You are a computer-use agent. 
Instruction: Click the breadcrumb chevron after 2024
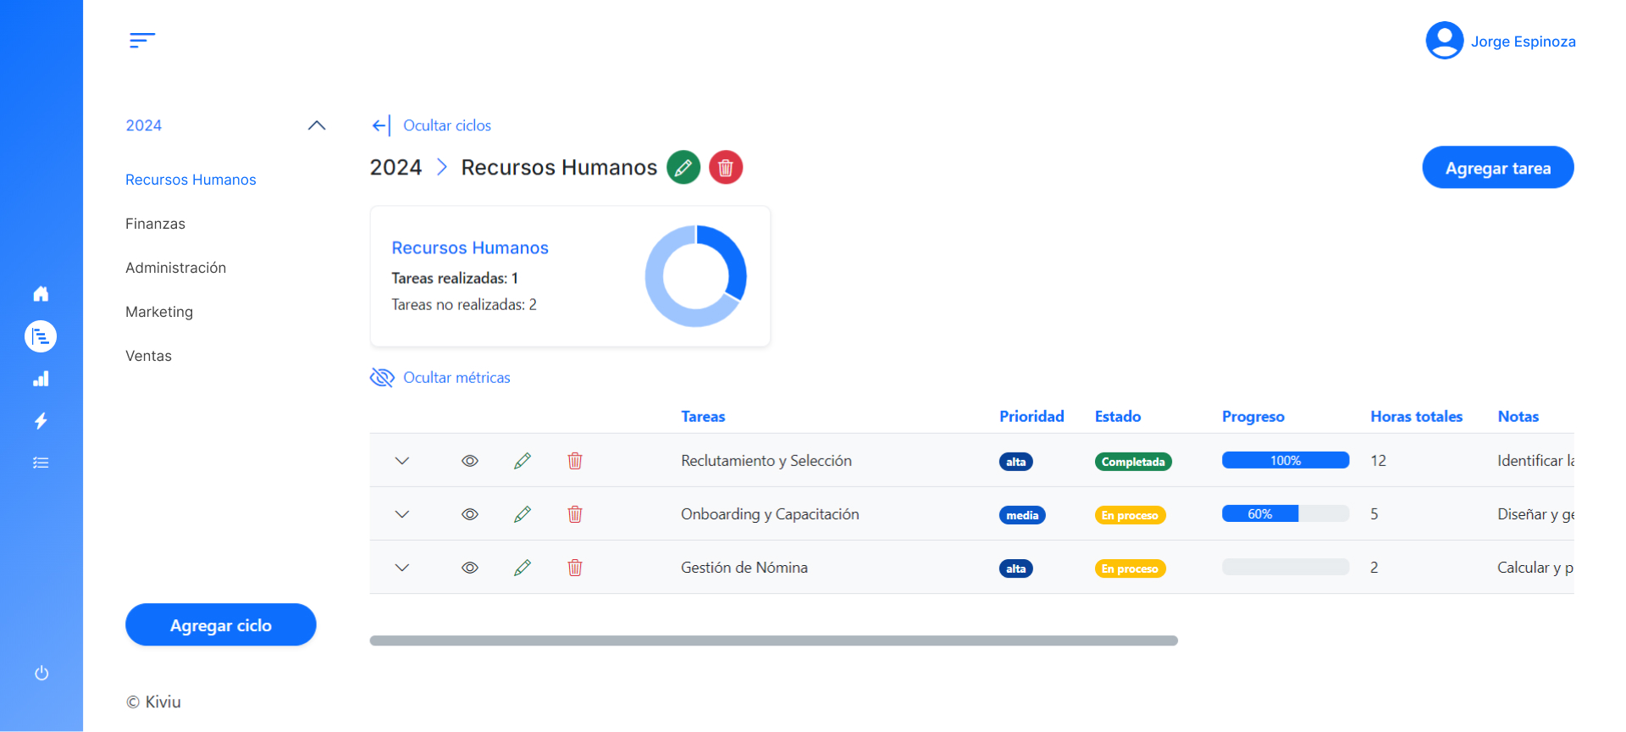[x=441, y=167]
